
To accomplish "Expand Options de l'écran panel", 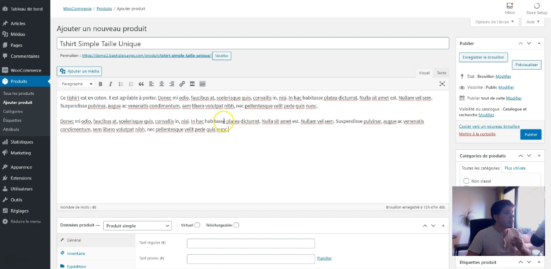I will pyautogui.click(x=495, y=22).
